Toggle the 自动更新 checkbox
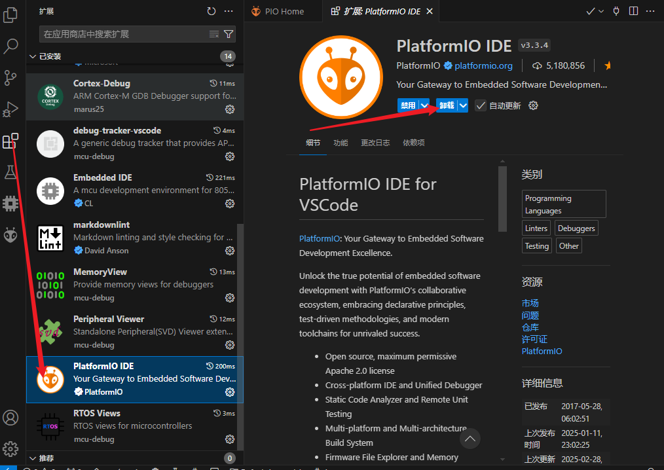This screenshot has height=470, width=664. pos(481,105)
